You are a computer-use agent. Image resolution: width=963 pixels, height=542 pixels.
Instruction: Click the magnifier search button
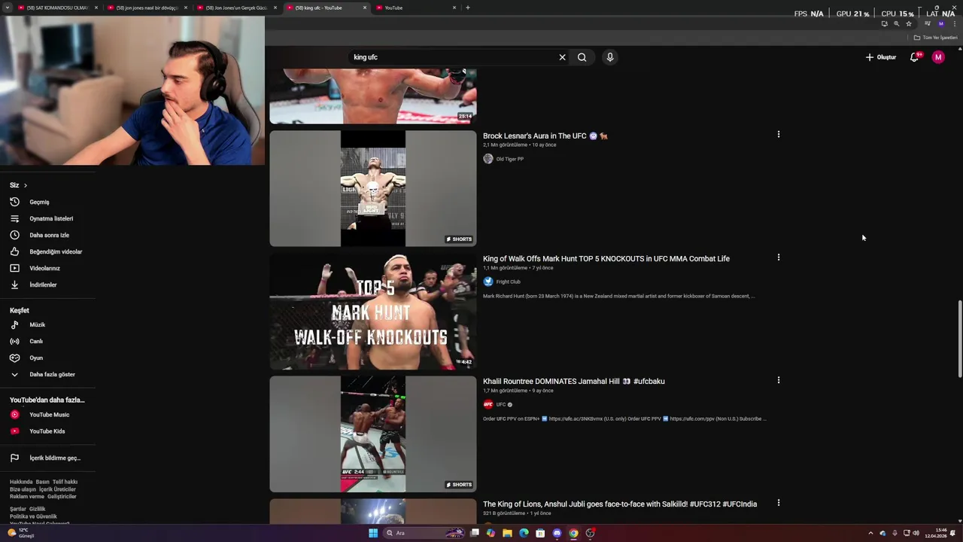click(582, 57)
